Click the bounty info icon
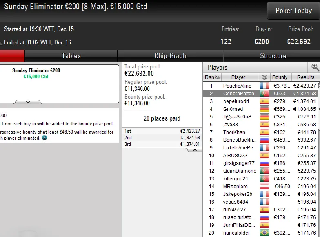 (x=44, y=138)
